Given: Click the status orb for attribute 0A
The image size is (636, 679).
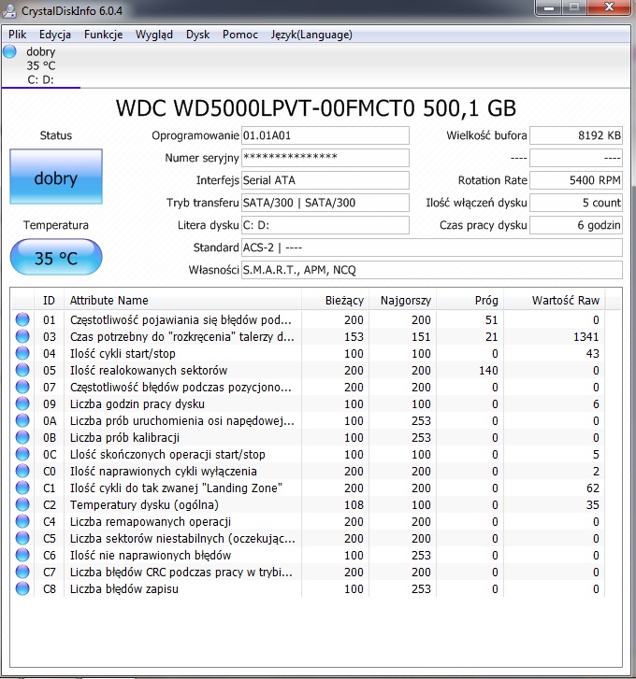Looking at the screenshot, I should pos(22,420).
